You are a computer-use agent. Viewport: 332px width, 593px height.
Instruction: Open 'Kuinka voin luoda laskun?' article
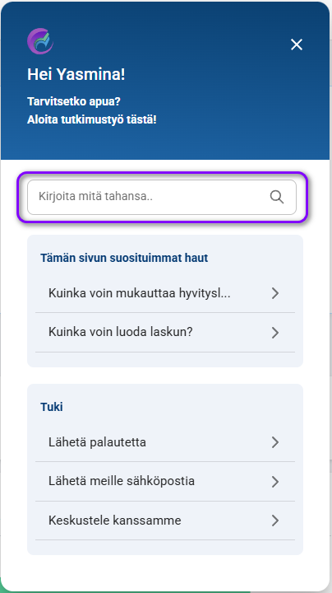165,333
